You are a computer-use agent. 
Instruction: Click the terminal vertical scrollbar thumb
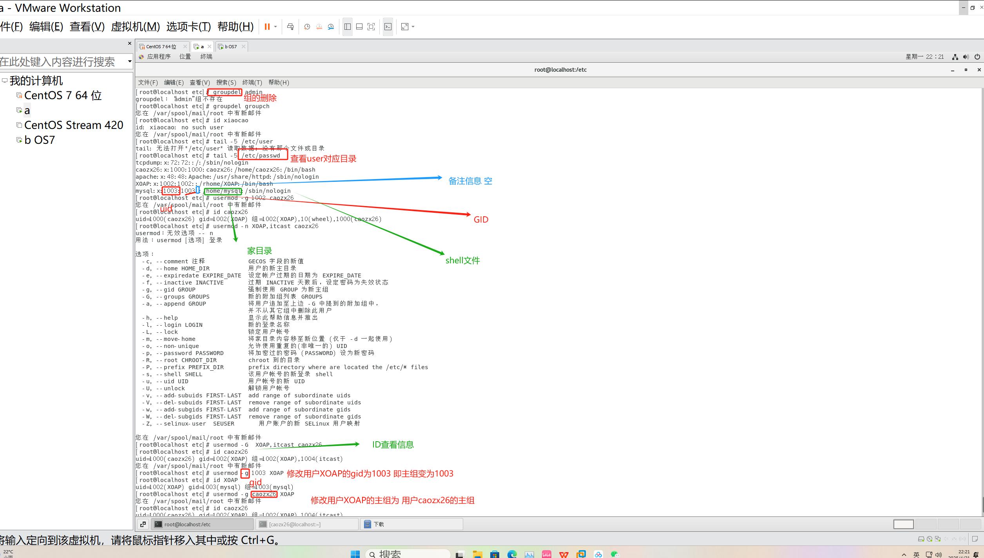pos(982,504)
